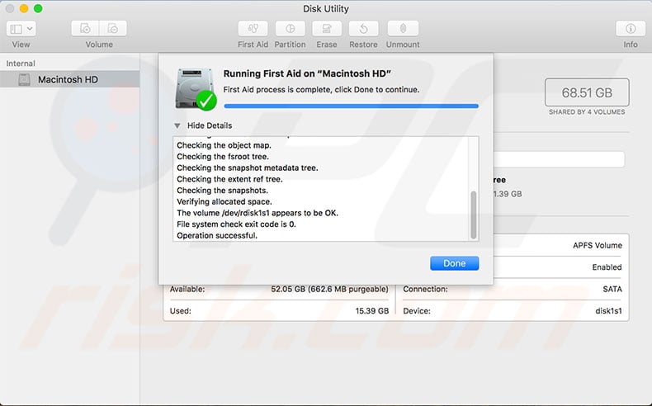This screenshot has width=652, height=406.
Task: Click the "Checking the object map." line
Action: (224, 145)
